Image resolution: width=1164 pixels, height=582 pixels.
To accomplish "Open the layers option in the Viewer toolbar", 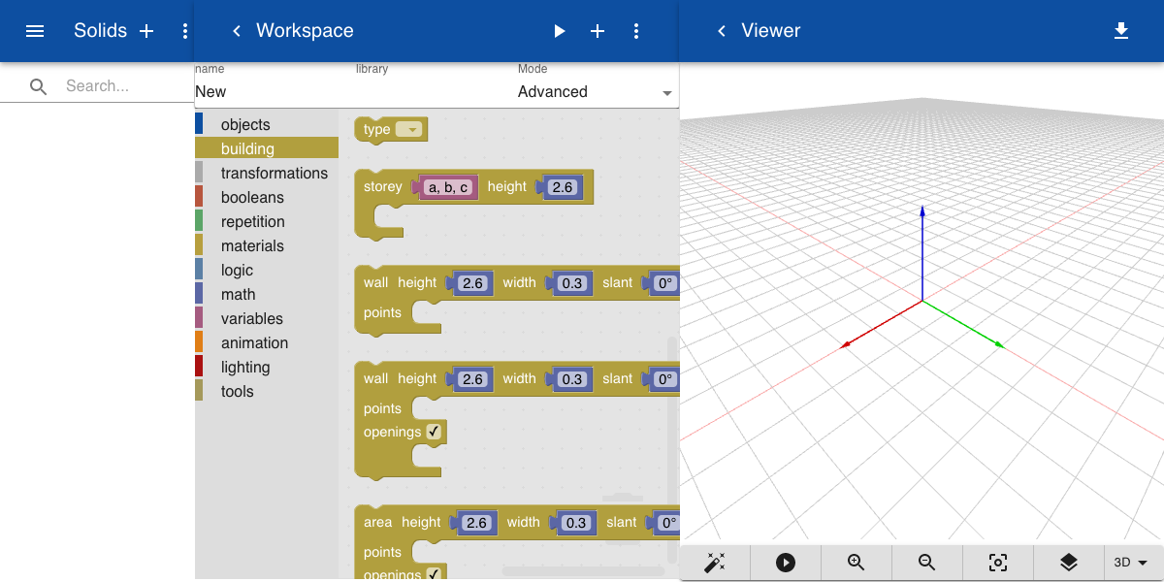I will tap(1068, 563).
